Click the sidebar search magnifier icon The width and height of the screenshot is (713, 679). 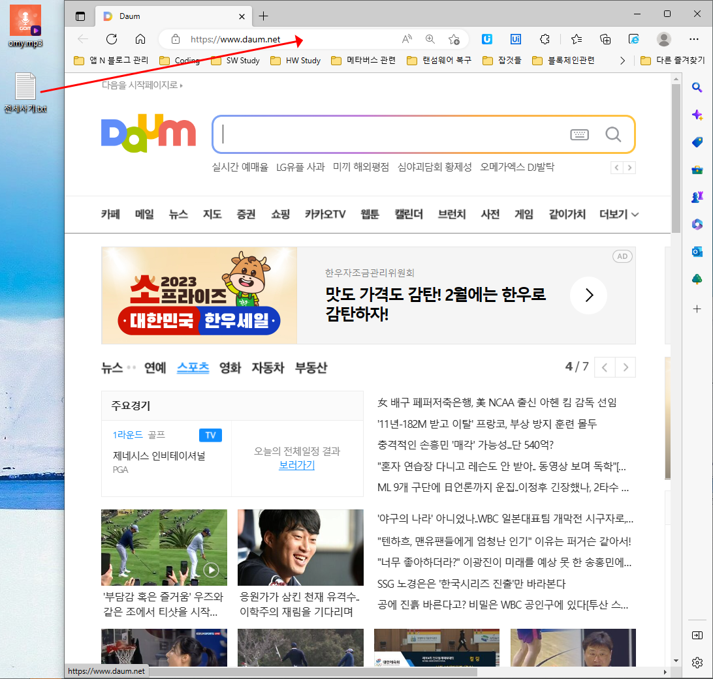click(x=697, y=87)
